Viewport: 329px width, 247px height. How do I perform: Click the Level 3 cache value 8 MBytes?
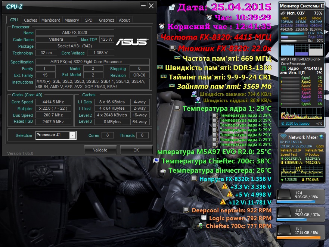(x=112, y=122)
